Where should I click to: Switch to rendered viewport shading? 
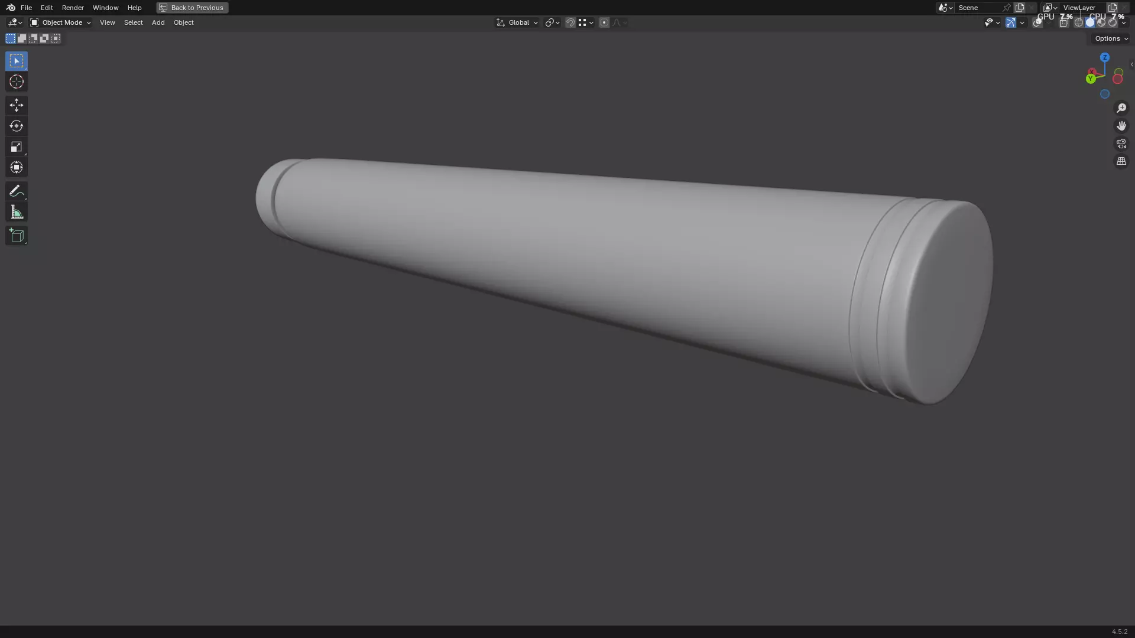[1113, 22]
